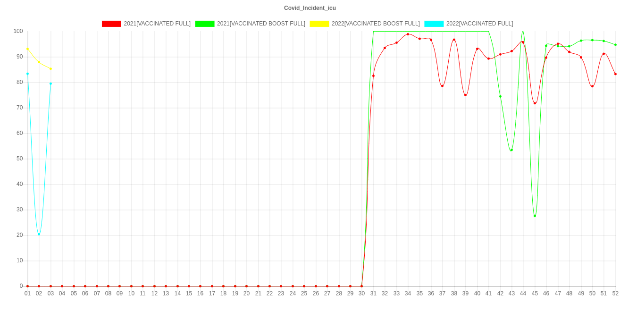The height and width of the screenshot is (310, 620).
Task: Click the green 2021 Vaccinated Boost Full swatch
Action: tap(204, 24)
